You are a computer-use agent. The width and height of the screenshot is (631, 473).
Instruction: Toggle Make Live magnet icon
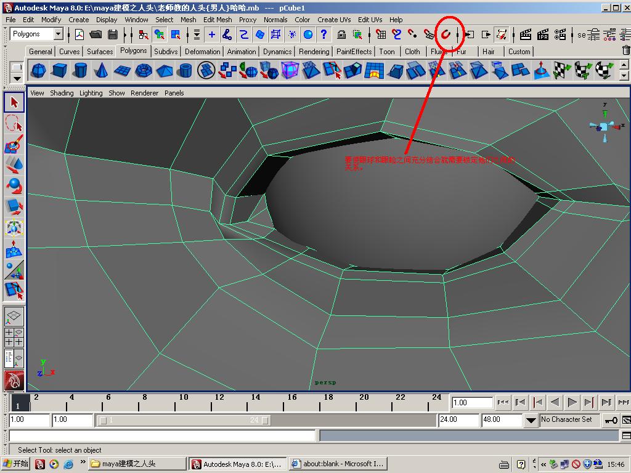tap(446, 34)
